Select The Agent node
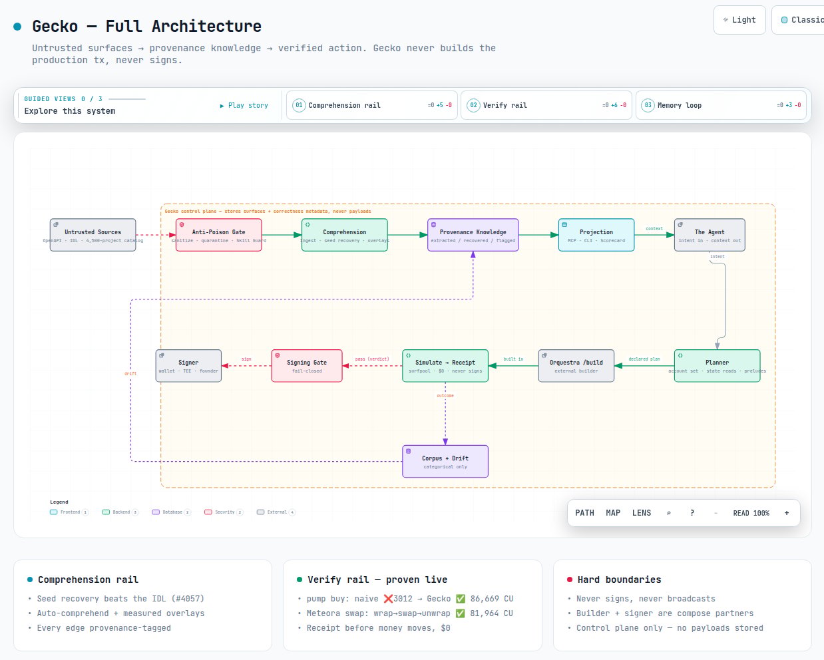 pos(710,235)
